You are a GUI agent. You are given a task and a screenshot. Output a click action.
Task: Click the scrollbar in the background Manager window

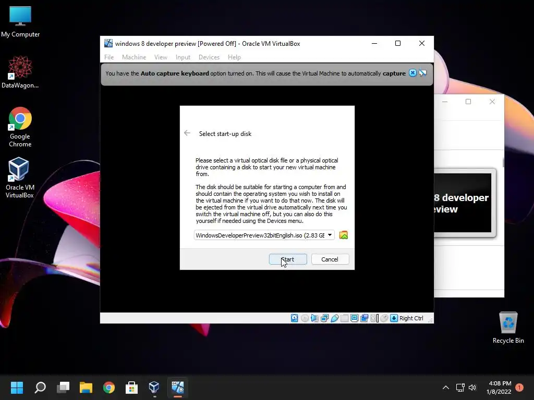[503, 162]
